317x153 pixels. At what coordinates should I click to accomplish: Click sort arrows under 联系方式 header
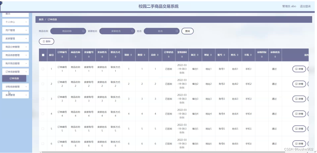(x=115, y=57)
